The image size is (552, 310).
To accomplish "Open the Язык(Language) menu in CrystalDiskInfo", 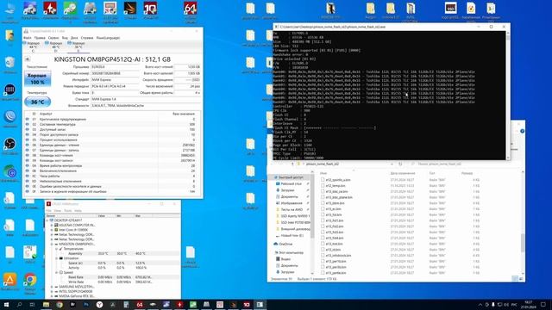I will tap(108, 38).
